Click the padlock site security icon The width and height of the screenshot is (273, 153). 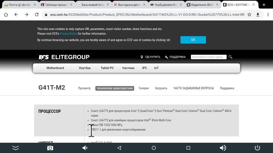click(x=46, y=15)
